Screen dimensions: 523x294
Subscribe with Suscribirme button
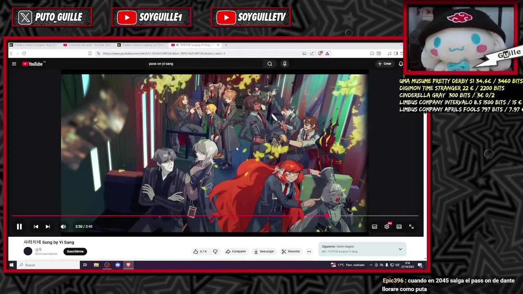point(75,252)
